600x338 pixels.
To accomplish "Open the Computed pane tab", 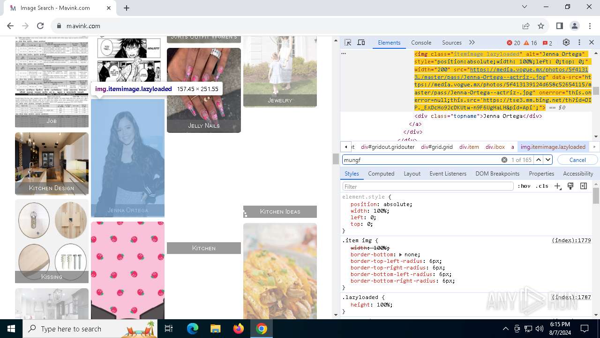I will pyautogui.click(x=381, y=174).
